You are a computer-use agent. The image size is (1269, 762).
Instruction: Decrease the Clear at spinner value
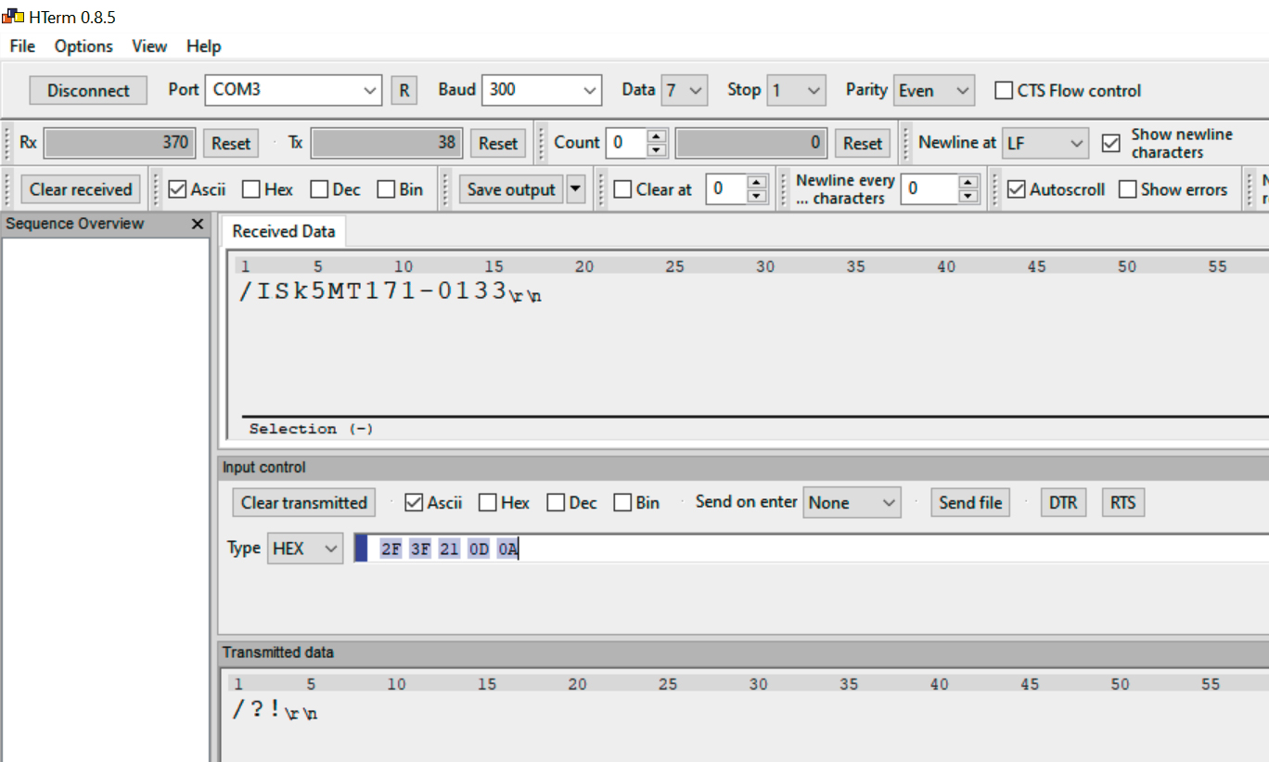tap(757, 195)
